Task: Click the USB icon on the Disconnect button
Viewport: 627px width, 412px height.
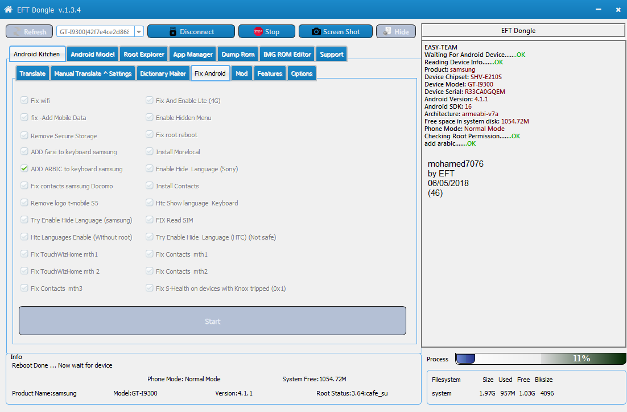Action: (x=173, y=32)
